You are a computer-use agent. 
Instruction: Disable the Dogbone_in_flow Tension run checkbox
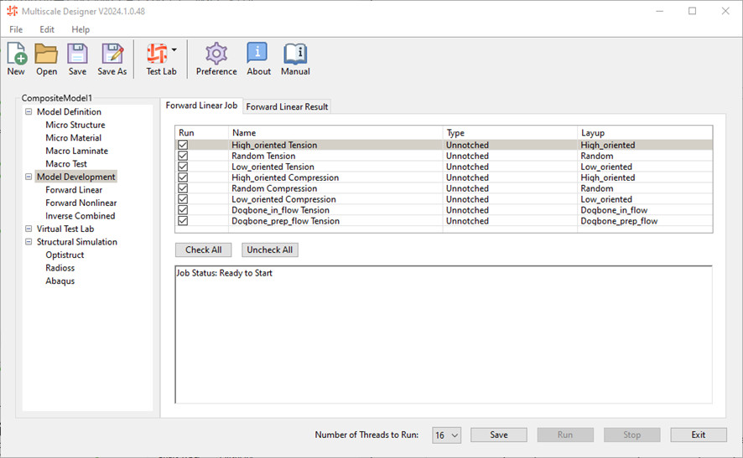183,210
